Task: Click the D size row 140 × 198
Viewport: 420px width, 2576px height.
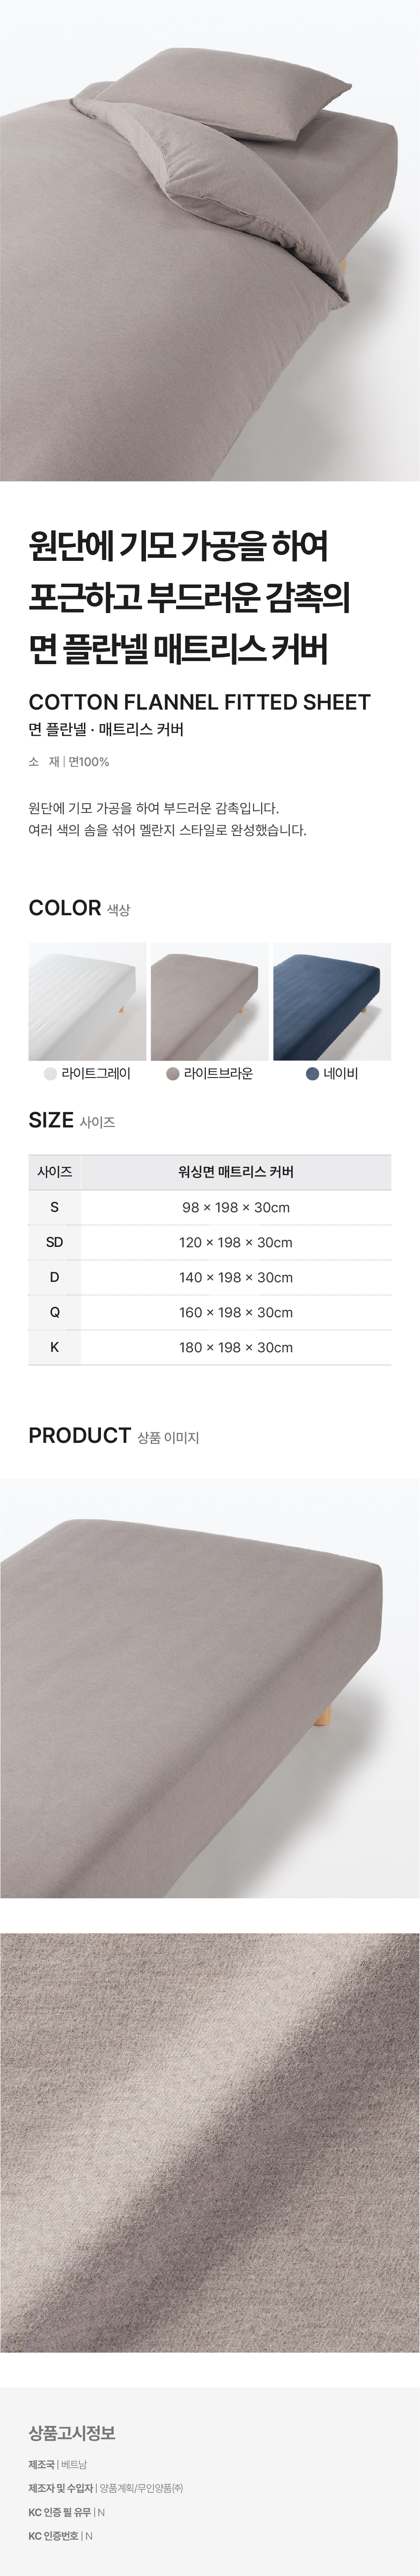Action: [235, 1277]
